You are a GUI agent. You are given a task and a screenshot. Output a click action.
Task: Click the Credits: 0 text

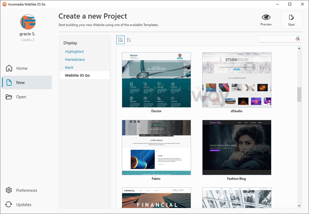coord(28,40)
